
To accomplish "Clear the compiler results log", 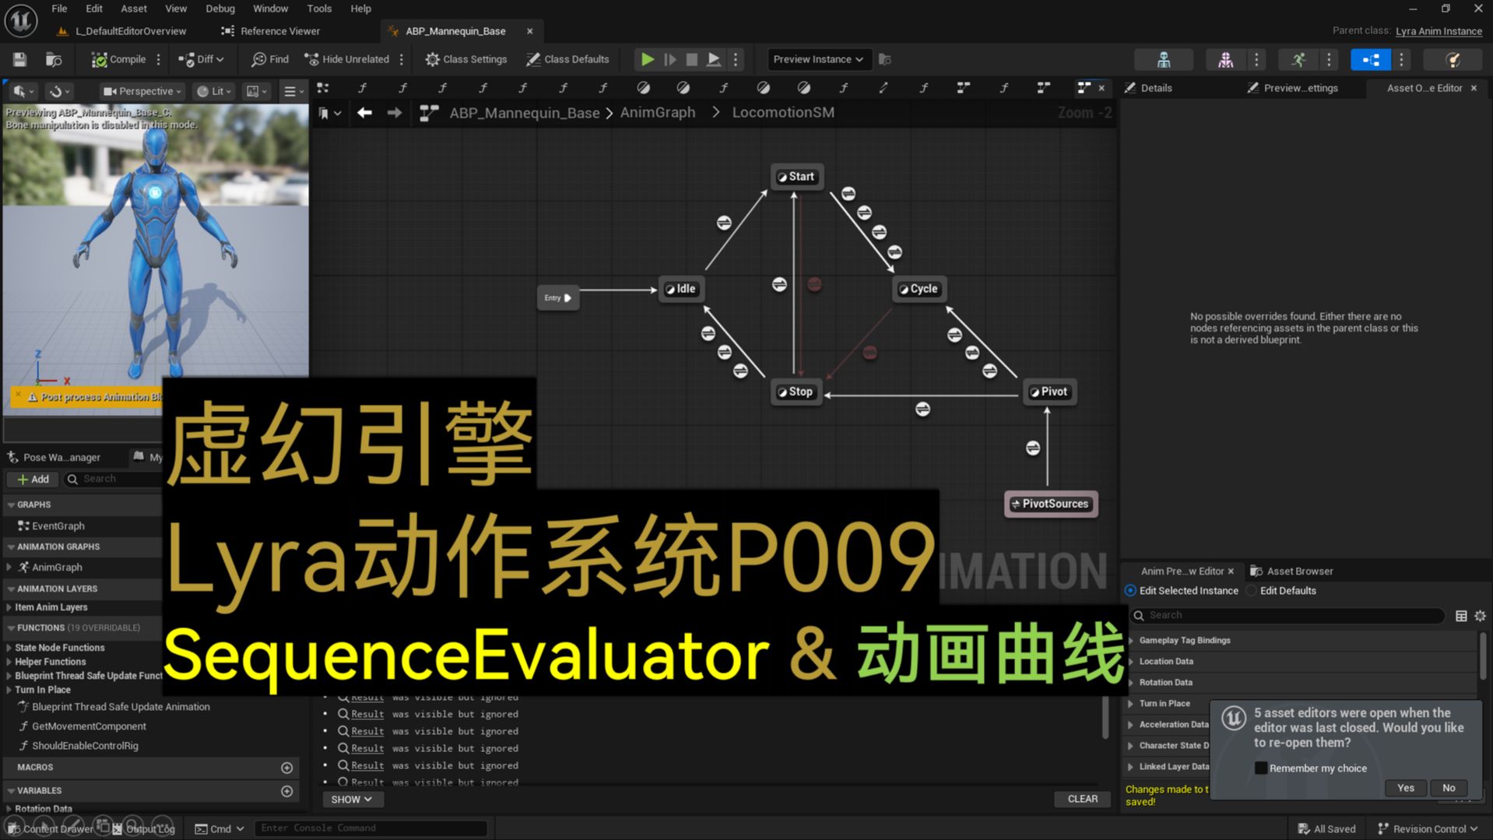I will 1082,800.
